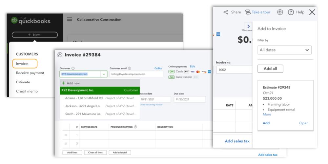
Task: Select the Adams - 178 Smithfield Rd. project
Action: pyautogui.click(x=100, y=98)
